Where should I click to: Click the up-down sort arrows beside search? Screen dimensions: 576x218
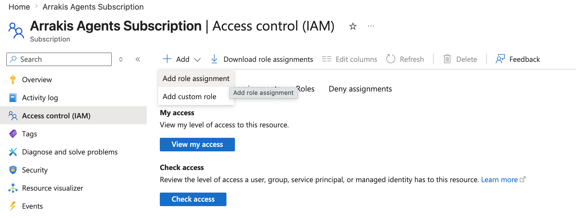121,59
